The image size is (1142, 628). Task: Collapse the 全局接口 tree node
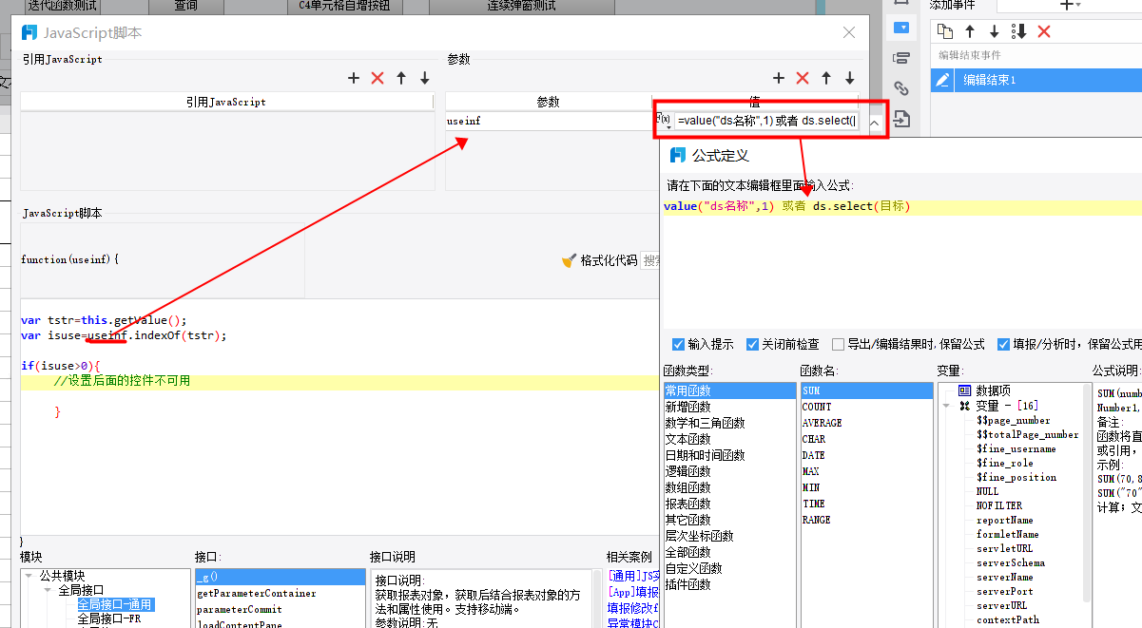click(48, 590)
